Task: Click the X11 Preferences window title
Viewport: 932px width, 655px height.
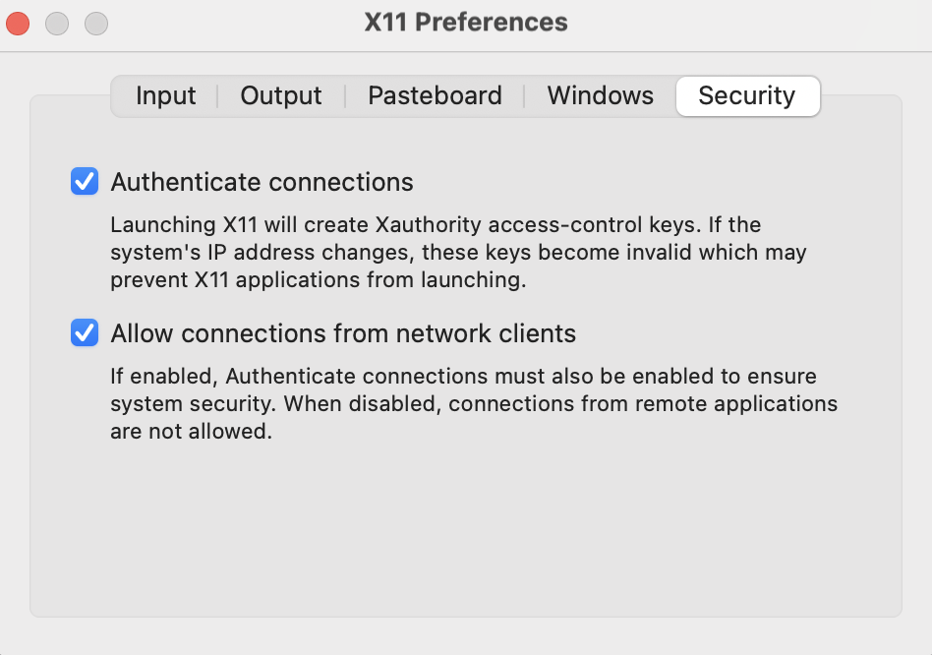Action: (x=466, y=22)
